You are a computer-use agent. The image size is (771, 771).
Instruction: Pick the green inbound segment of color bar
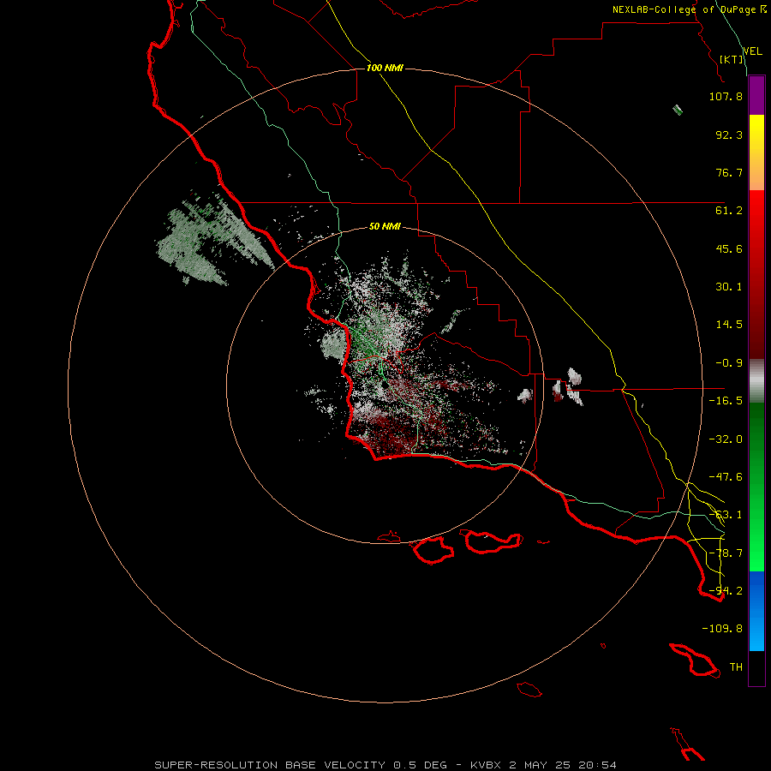click(756, 487)
